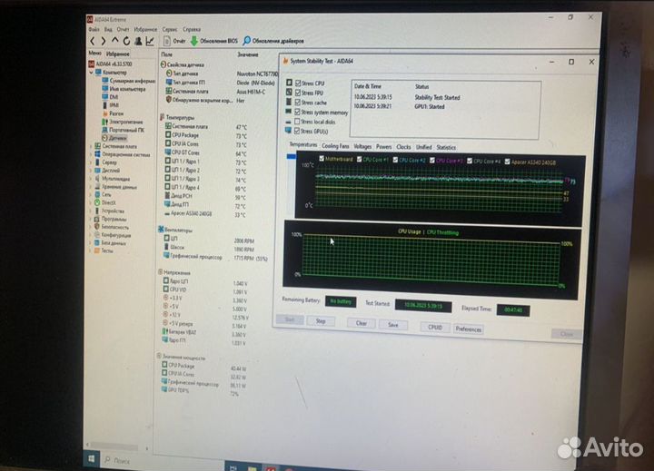Click the line graph icon in AIDA64 toolbar
654x471 pixels.
coord(150,41)
